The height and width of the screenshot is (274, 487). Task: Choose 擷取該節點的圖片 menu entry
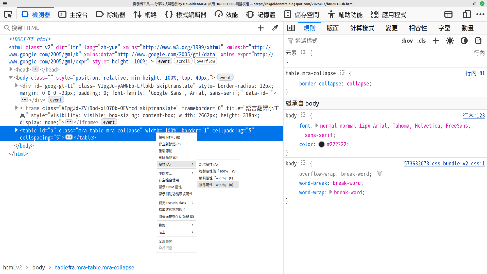click(x=177, y=210)
